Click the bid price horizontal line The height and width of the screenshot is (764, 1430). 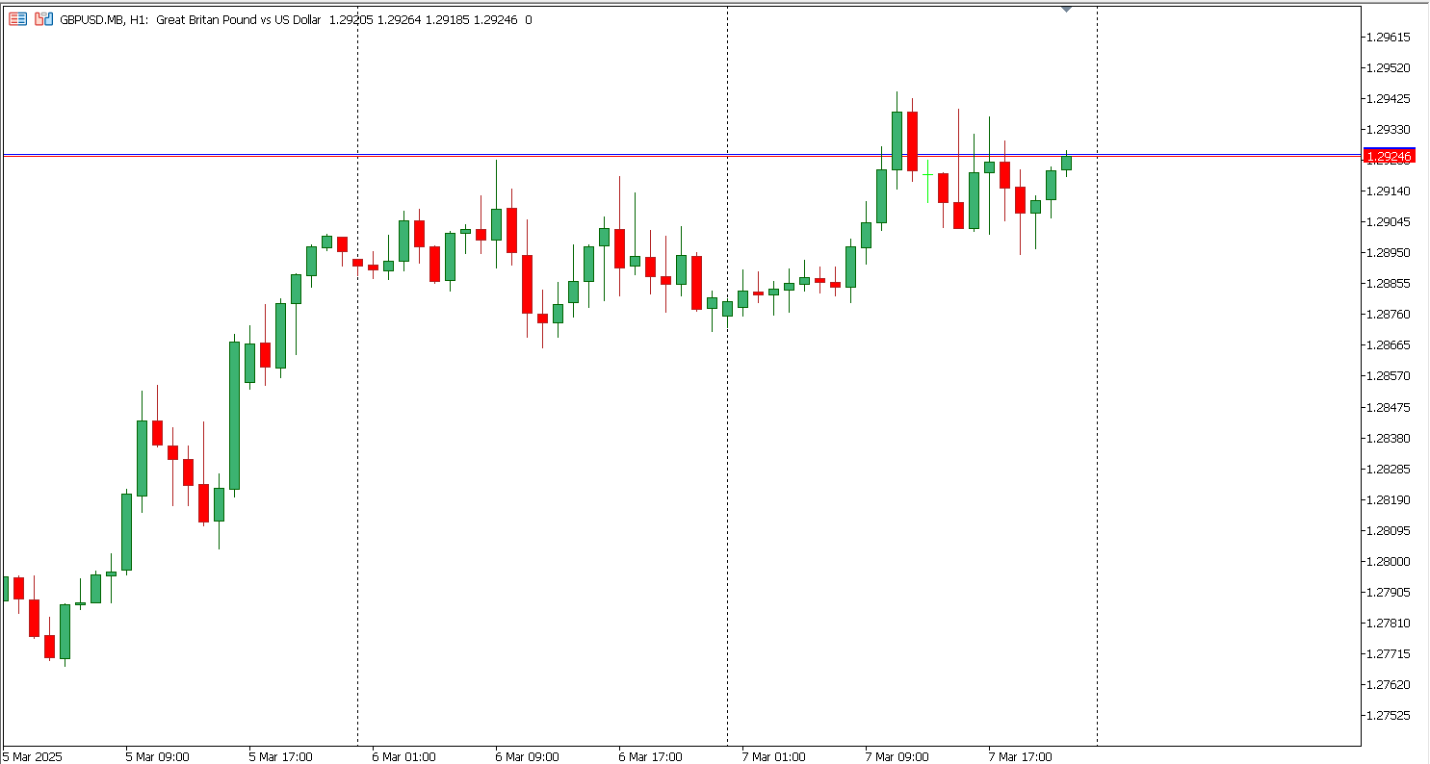pos(681,156)
